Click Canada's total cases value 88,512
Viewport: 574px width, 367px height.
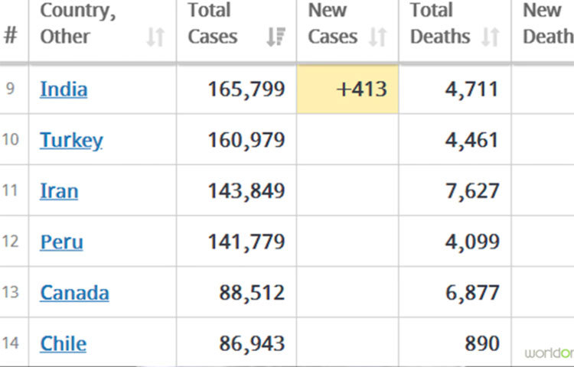(x=252, y=293)
